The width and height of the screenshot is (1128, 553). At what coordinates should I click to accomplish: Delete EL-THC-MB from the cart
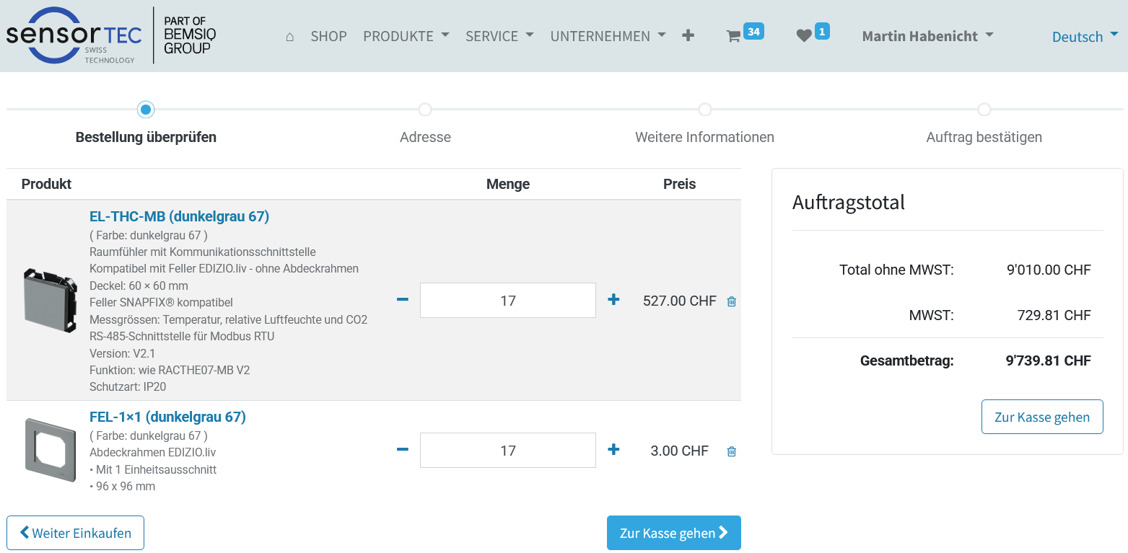pos(731,301)
